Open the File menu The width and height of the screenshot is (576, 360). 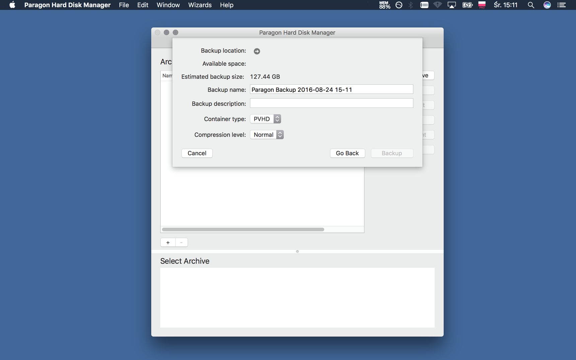(x=124, y=5)
